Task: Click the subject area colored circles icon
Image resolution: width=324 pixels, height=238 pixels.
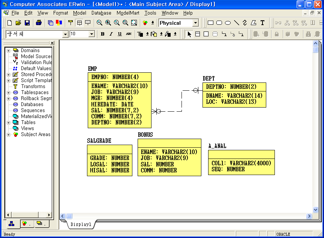Action: point(145,23)
